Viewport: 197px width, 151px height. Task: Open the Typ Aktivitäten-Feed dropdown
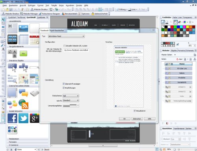point(66,36)
